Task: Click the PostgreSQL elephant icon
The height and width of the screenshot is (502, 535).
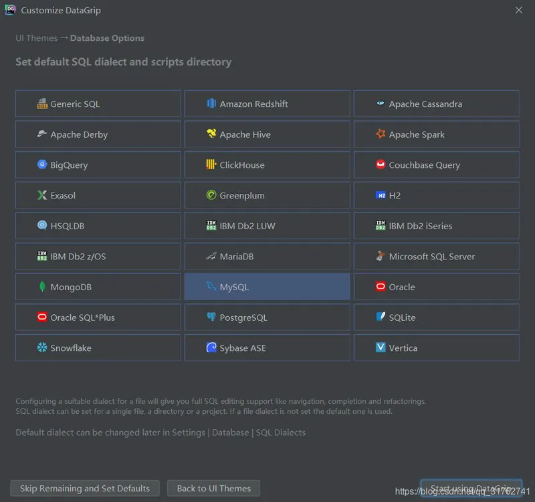Action: [211, 317]
